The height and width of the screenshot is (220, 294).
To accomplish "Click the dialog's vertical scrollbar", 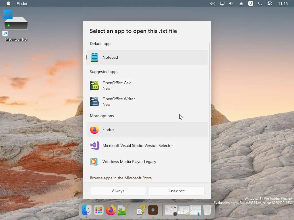I will (210, 102).
